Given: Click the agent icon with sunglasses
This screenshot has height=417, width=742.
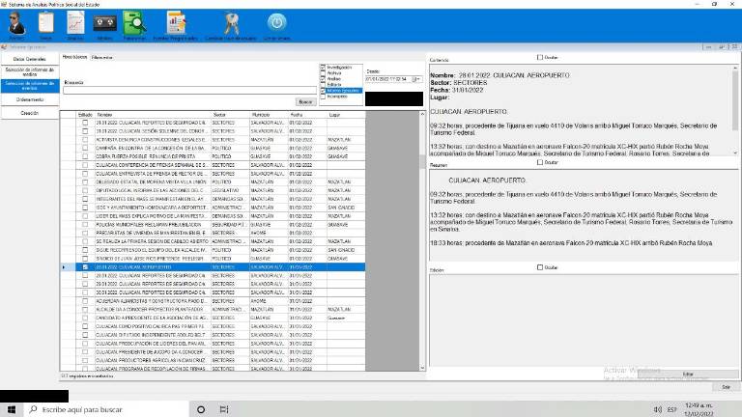Looking at the screenshot, I should pyautogui.click(x=16, y=22).
